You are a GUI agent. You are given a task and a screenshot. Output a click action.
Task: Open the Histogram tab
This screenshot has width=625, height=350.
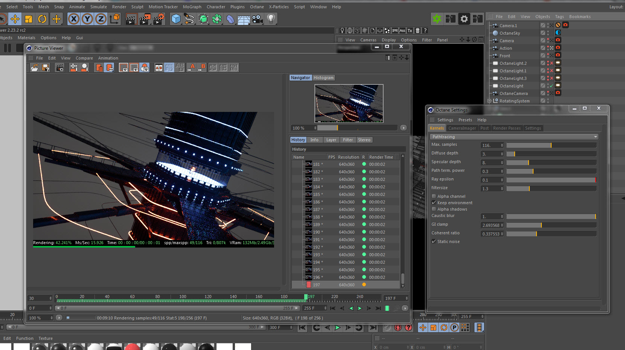(x=323, y=78)
